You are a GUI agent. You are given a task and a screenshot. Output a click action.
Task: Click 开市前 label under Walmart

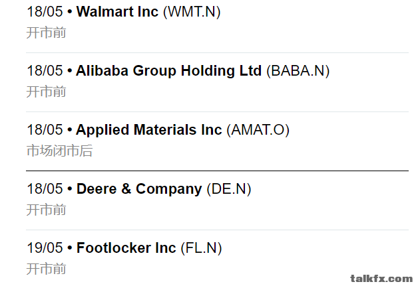pos(46,33)
